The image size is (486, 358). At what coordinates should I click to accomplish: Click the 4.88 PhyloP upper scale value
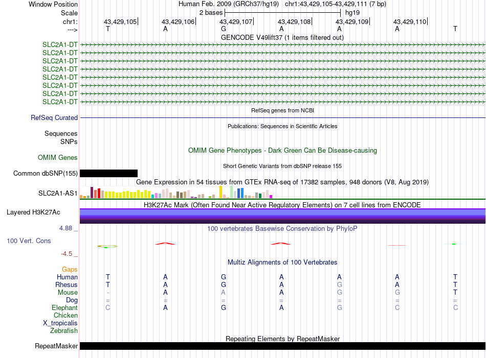coord(65,228)
